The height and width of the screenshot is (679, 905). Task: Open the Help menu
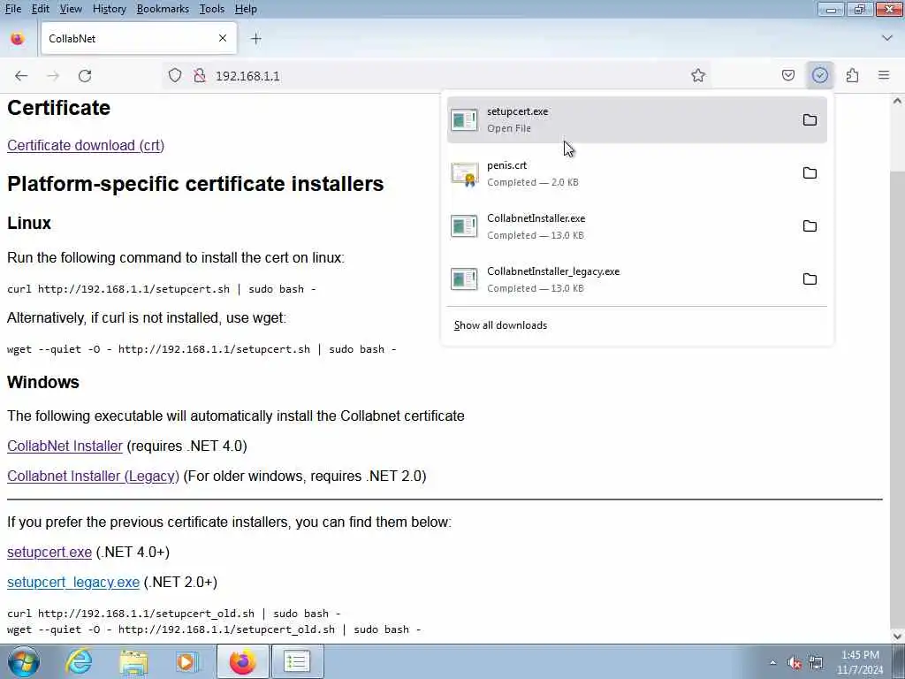[246, 9]
